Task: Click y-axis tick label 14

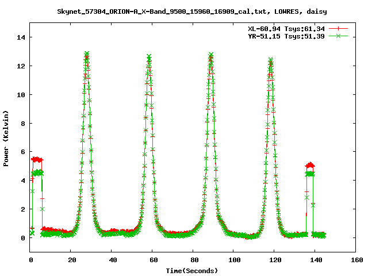Action: 21,37
